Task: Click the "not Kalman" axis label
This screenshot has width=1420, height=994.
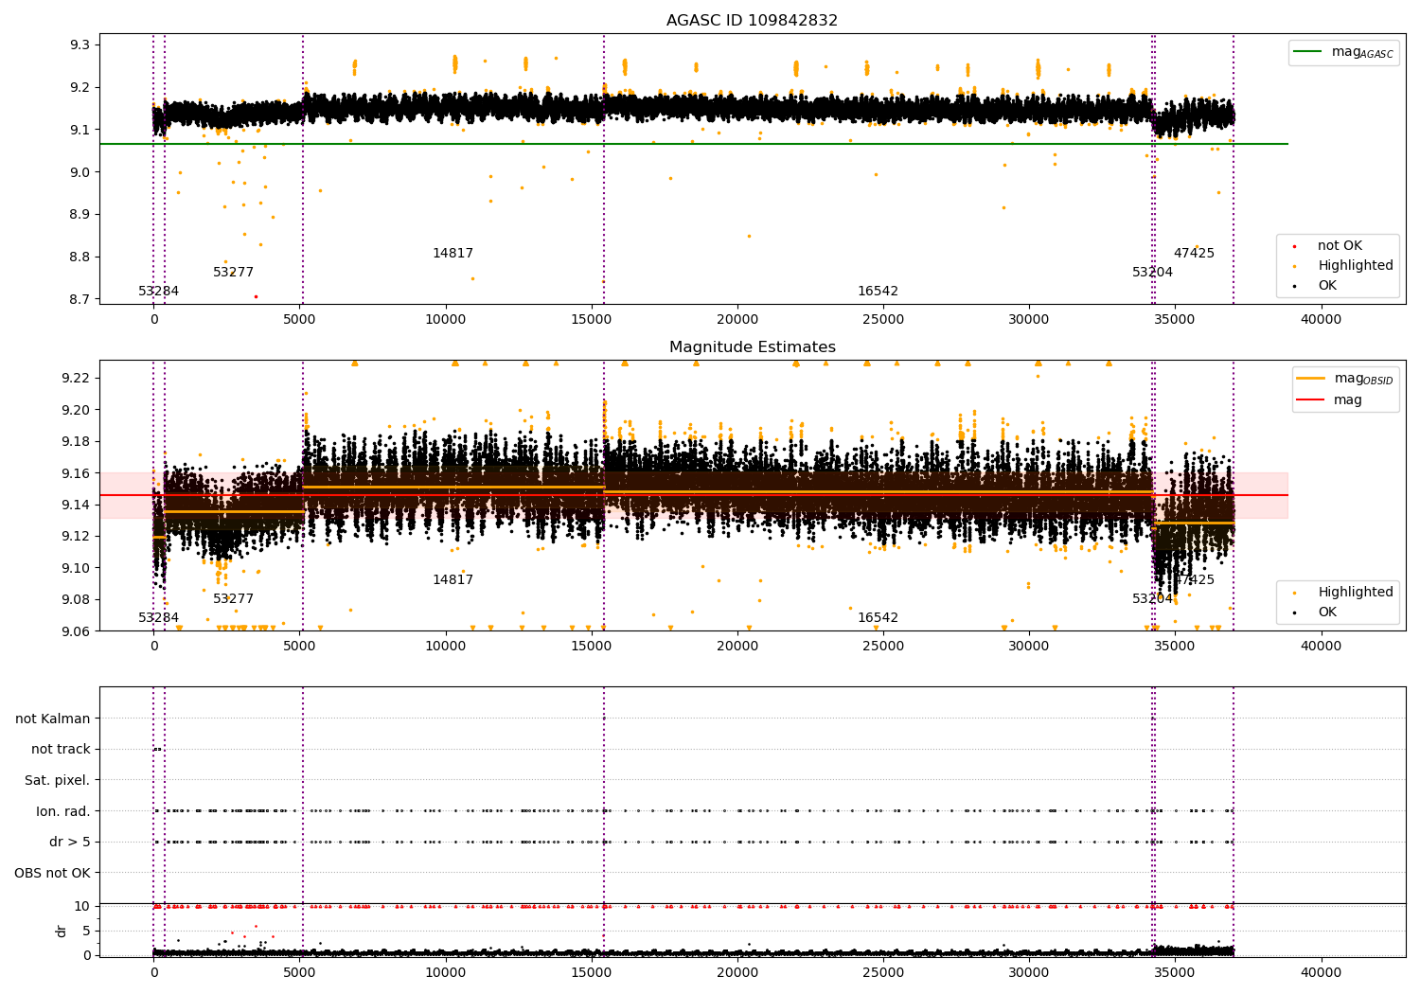Action: tap(53, 719)
